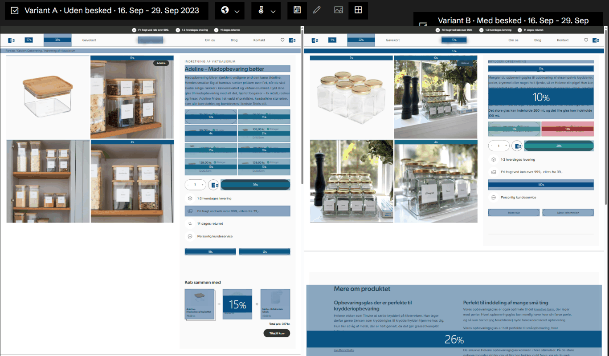Select Blog in Variant B menu
Viewport: 609px width, 356px height.
[x=538, y=40]
